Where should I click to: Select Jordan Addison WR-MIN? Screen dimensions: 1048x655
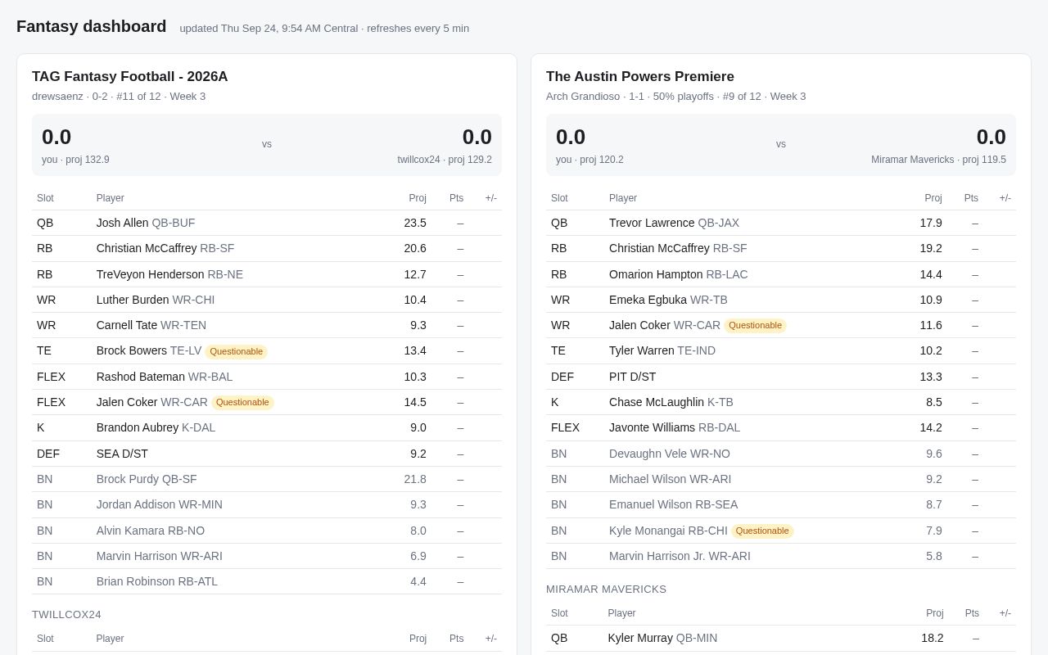160,504
